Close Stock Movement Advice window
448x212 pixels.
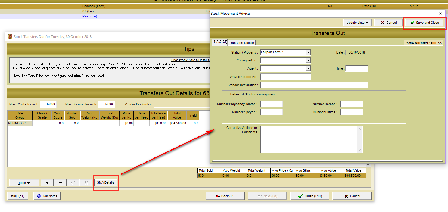[x=441, y=14]
